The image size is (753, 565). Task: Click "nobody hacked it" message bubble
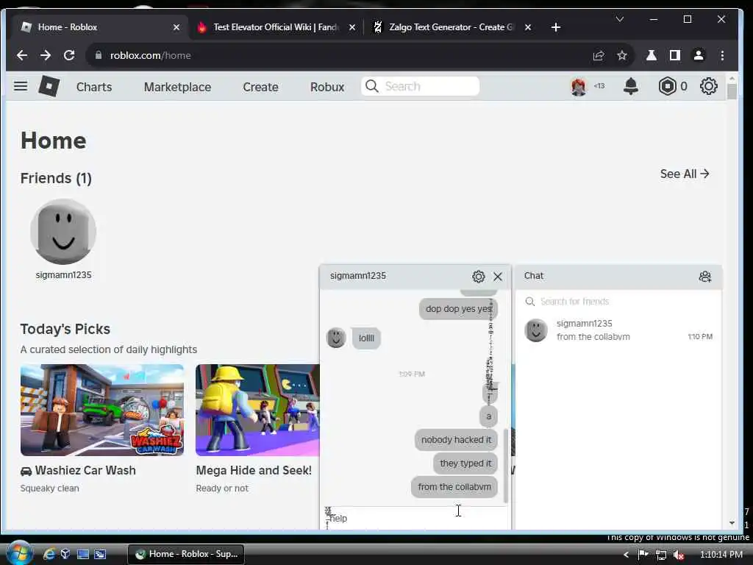(456, 440)
